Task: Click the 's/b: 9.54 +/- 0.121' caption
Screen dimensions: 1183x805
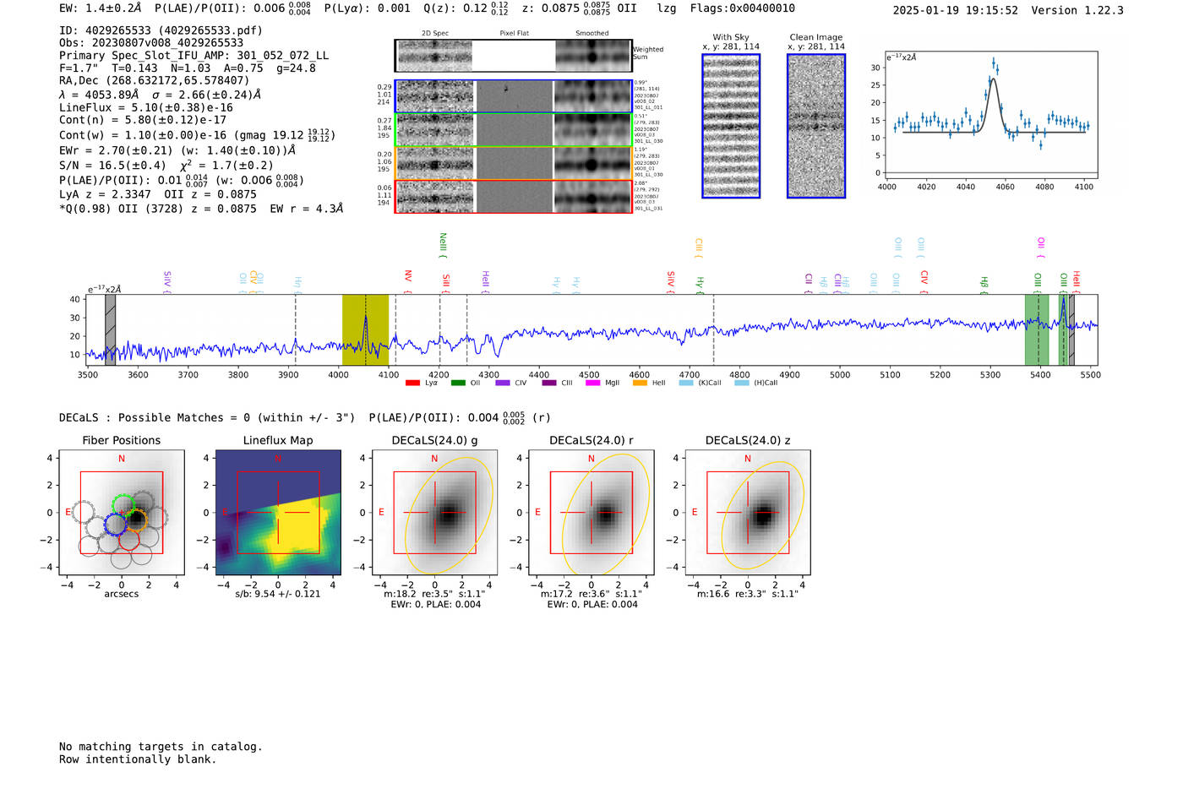Action: pos(278,594)
